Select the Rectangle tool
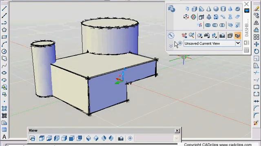 pyautogui.click(x=4, y=37)
